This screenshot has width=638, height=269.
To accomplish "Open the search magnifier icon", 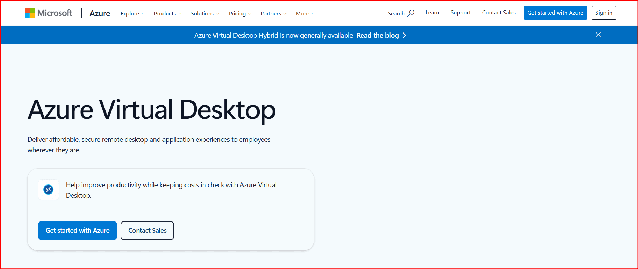I will (411, 13).
